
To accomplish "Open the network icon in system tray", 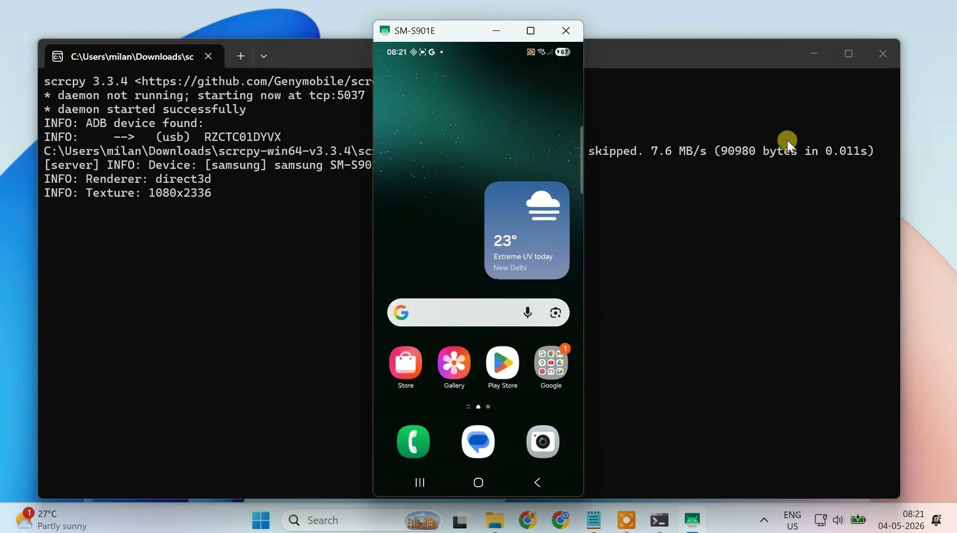I will click(821, 520).
